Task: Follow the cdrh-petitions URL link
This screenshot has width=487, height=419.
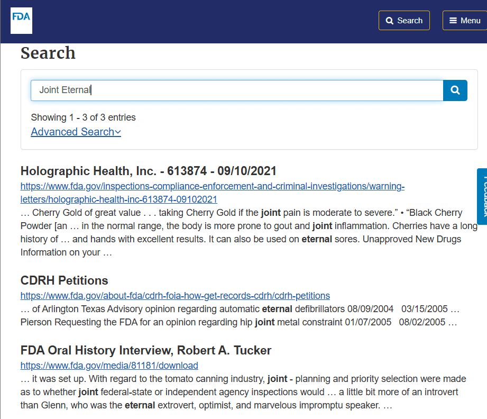Action: pyautogui.click(x=175, y=296)
